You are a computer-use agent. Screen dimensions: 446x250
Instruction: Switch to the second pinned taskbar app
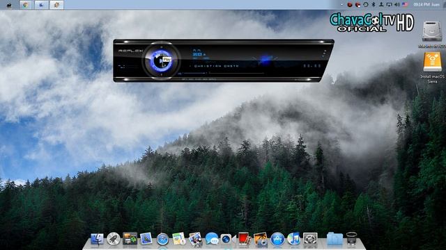click(41, 5)
